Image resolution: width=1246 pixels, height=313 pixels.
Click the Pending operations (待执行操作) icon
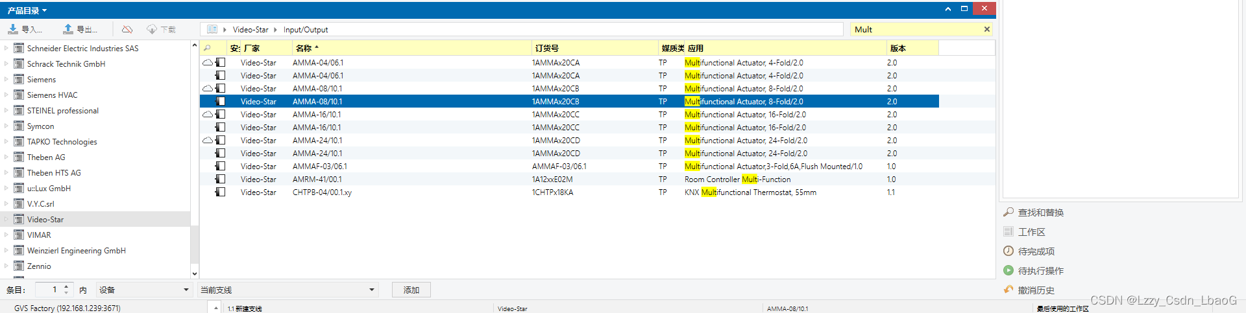1008,271
